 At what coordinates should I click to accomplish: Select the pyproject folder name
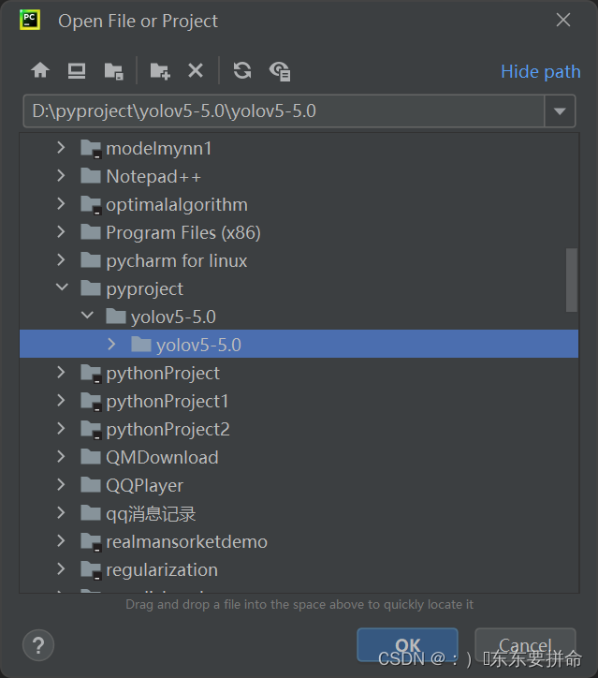144,289
